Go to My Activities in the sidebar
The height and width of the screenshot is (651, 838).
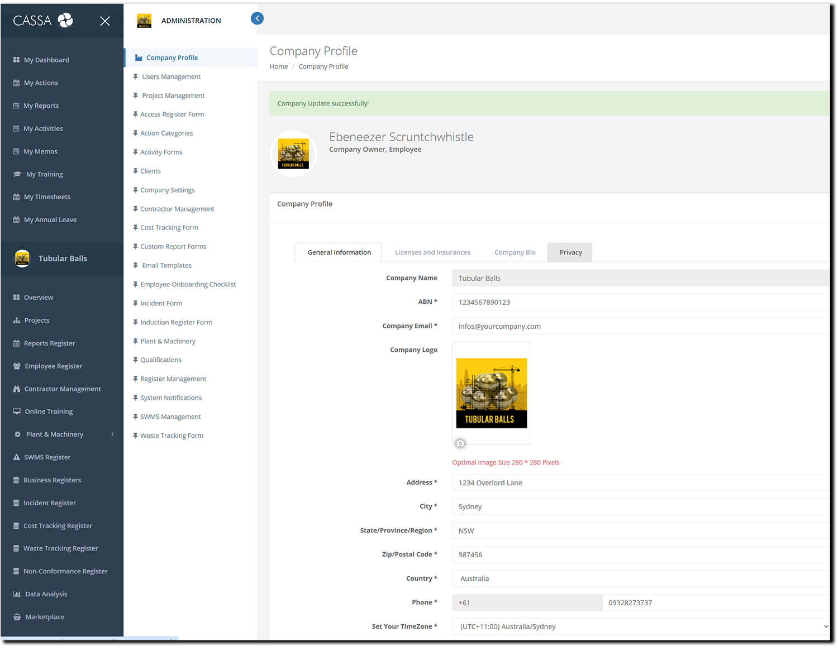coord(43,128)
